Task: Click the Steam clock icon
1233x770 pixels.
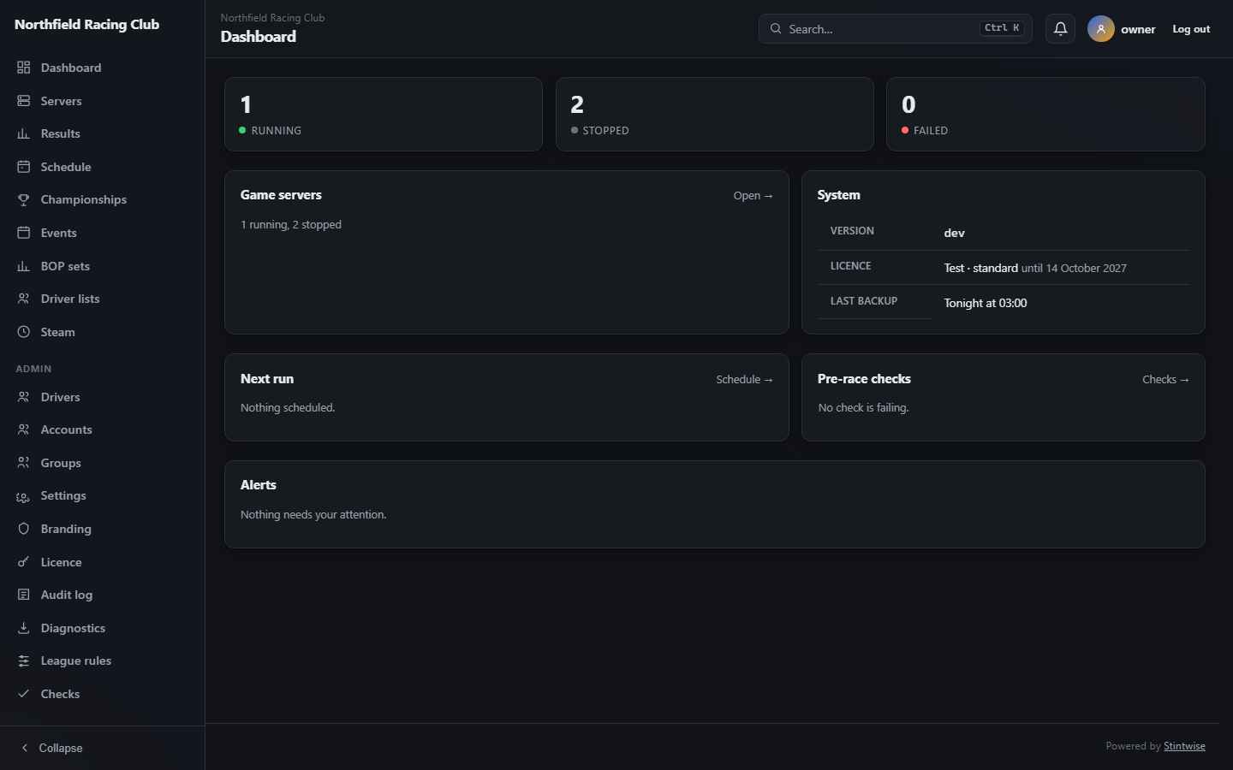Action: tap(24, 332)
